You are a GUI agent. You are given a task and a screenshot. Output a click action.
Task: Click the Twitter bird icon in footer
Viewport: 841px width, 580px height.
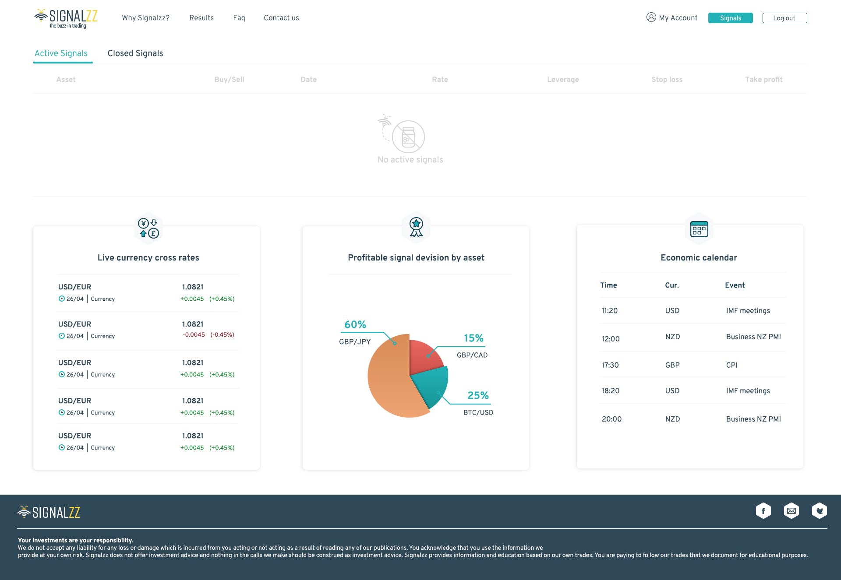pyautogui.click(x=819, y=510)
